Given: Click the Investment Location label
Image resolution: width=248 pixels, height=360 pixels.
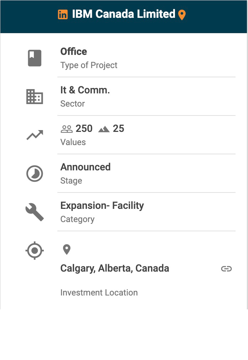Looking at the screenshot, I should [x=99, y=293].
